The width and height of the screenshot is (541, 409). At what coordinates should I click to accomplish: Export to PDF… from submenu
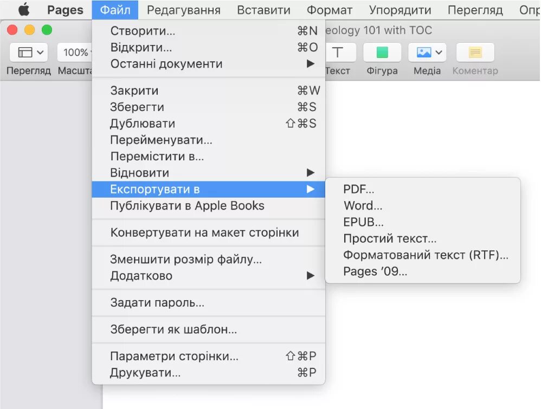click(x=423, y=189)
